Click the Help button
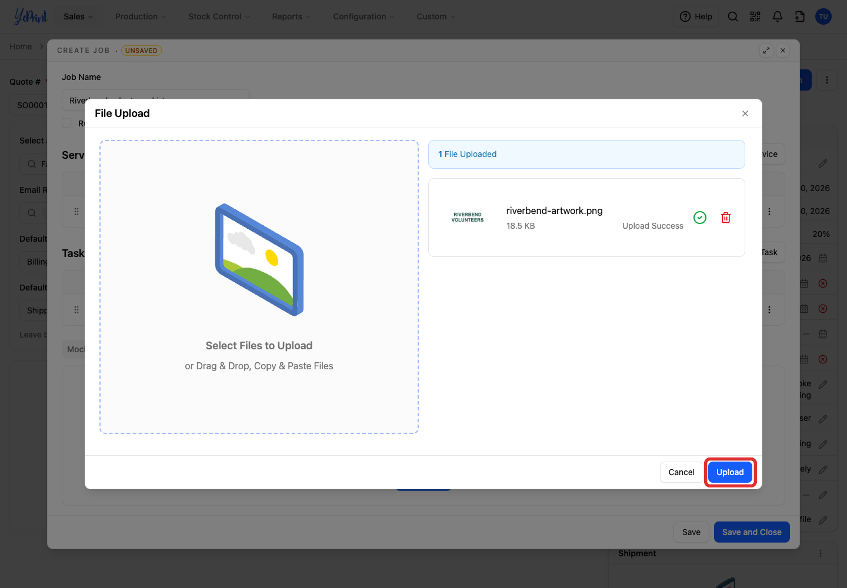The width and height of the screenshot is (847, 588). tap(696, 16)
